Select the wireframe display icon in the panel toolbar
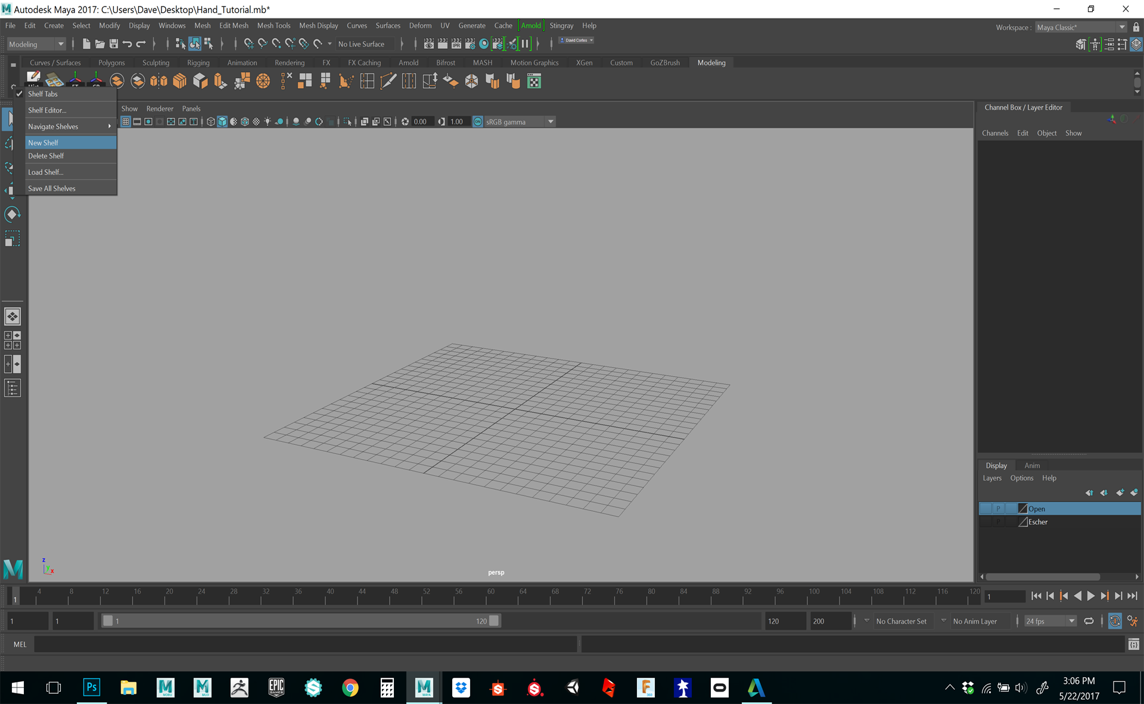Image resolution: width=1144 pixels, height=704 pixels. (x=210, y=122)
